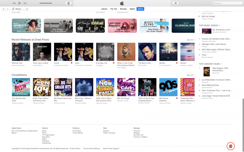Open the Up Next list view
Image resolution: width=244 pixels, height=152 pixels.
175,3
